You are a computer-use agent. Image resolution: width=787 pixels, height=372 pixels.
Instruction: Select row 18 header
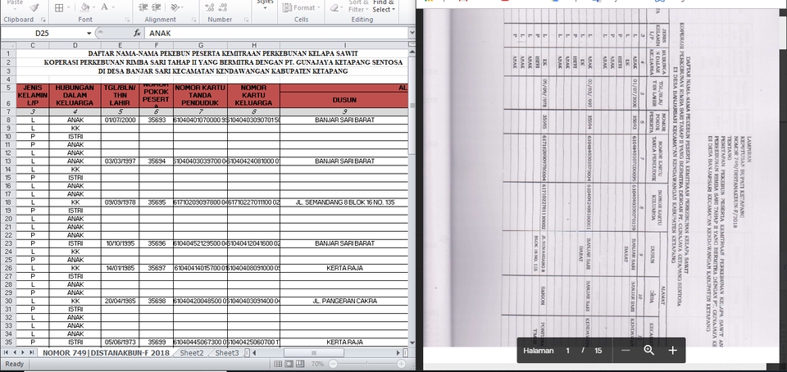coord(8,202)
